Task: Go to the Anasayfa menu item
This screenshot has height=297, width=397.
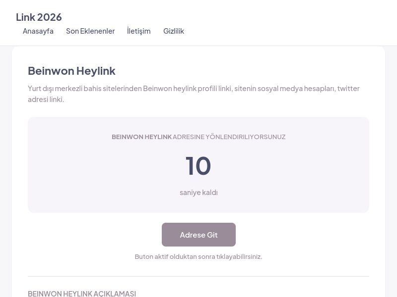Action: coord(38,31)
